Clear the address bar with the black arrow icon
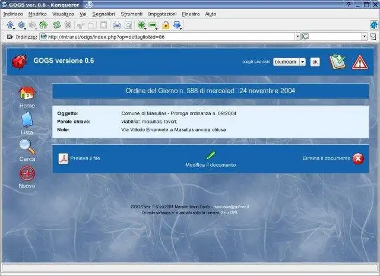The height and width of the screenshot is (276, 380). click(x=9, y=37)
